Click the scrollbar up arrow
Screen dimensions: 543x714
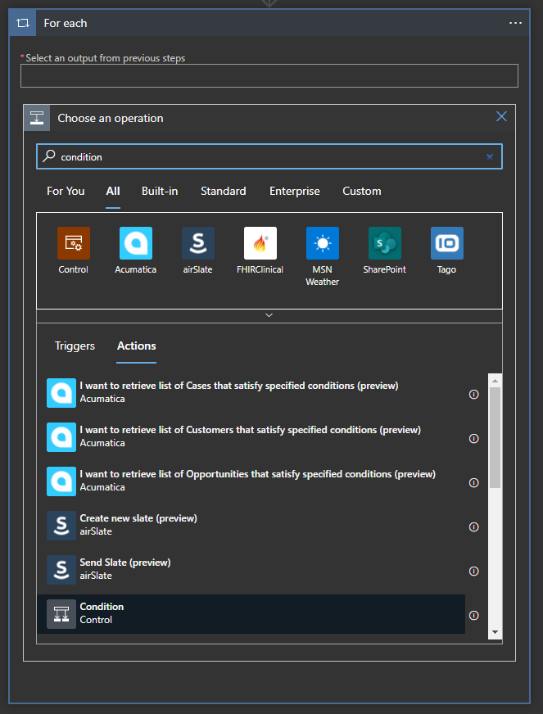[x=495, y=380]
